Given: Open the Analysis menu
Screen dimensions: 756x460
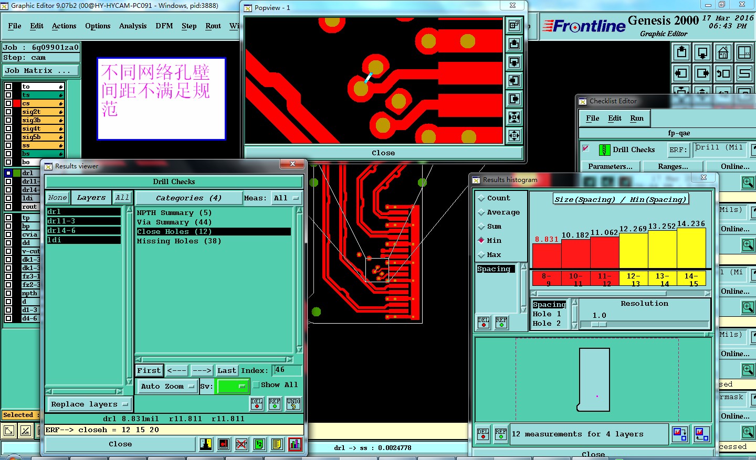Looking at the screenshot, I should [133, 26].
